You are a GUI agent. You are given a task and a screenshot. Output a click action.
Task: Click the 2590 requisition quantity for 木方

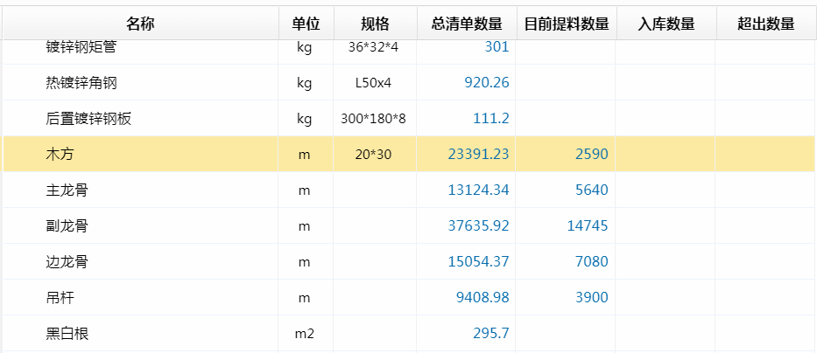(x=591, y=154)
